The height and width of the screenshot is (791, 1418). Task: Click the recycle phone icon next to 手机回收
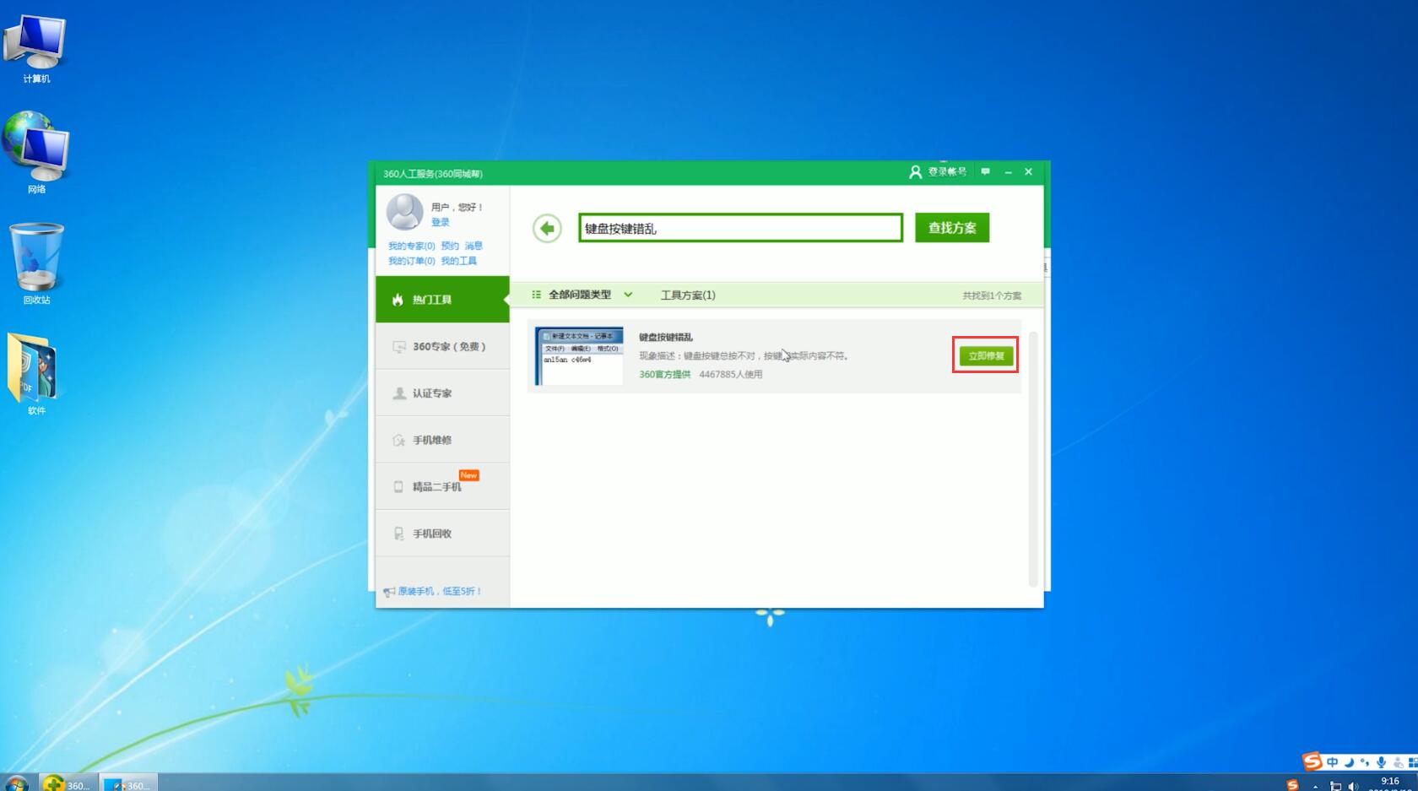coord(398,534)
